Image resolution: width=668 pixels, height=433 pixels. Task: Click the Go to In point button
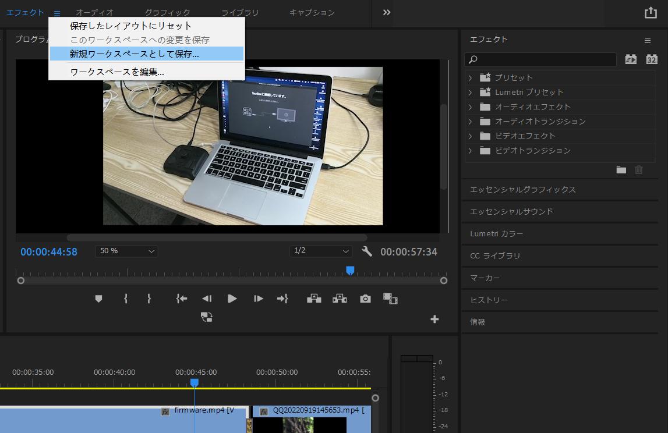click(x=182, y=299)
